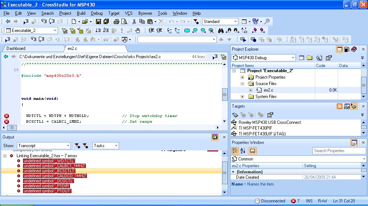Viewport: 368px width, 206px height.
Task: Toggle the INS insert mode indicator
Action: (309, 201)
